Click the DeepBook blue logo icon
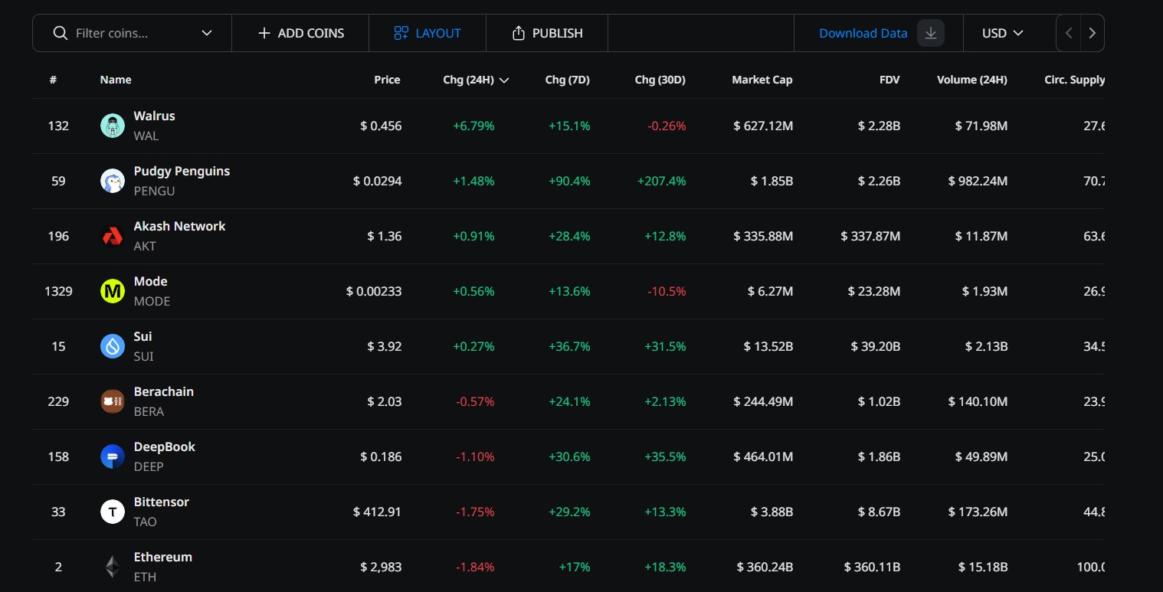This screenshot has width=1163, height=592. click(113, 456)
